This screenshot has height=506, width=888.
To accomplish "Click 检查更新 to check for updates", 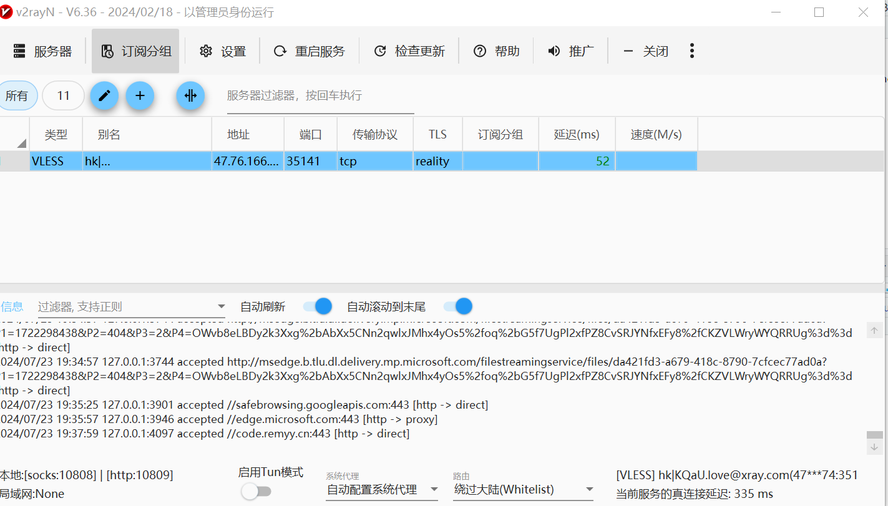I will 409,51.
